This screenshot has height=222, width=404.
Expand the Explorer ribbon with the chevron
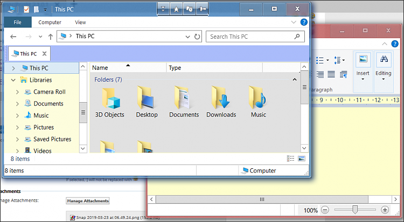(294, 22)
